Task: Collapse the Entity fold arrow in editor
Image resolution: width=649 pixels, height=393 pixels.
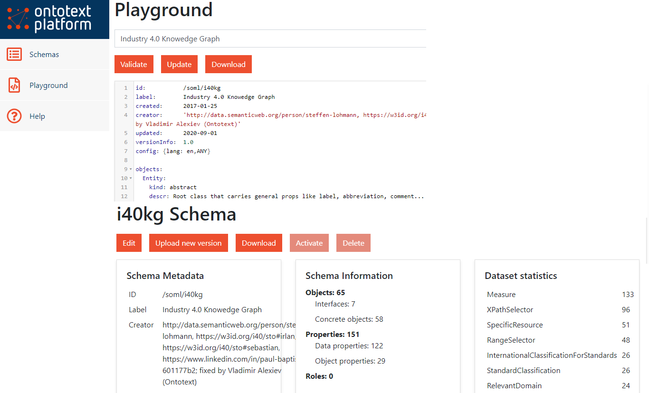Action: point(131,178)
